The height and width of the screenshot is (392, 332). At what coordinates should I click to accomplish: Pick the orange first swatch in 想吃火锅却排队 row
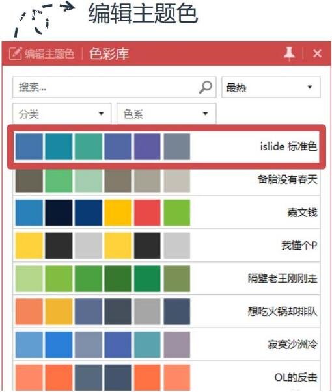pos(29,311)
